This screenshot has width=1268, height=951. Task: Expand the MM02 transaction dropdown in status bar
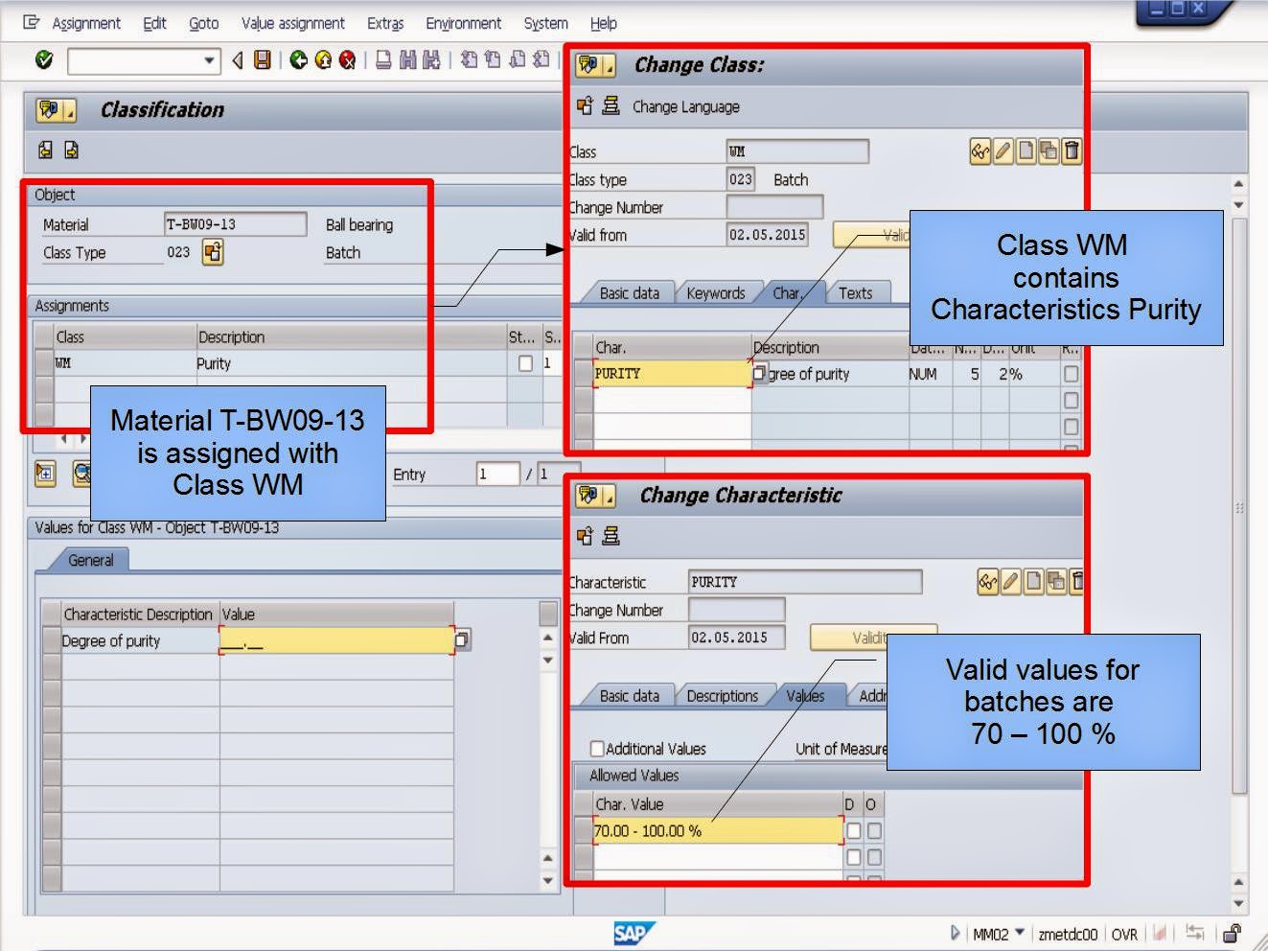click(1019, 933)
